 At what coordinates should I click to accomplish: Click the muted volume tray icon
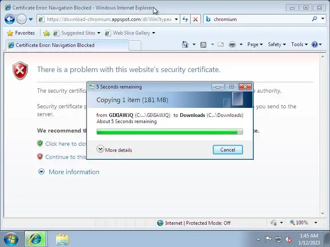click(x=288, y=239)
